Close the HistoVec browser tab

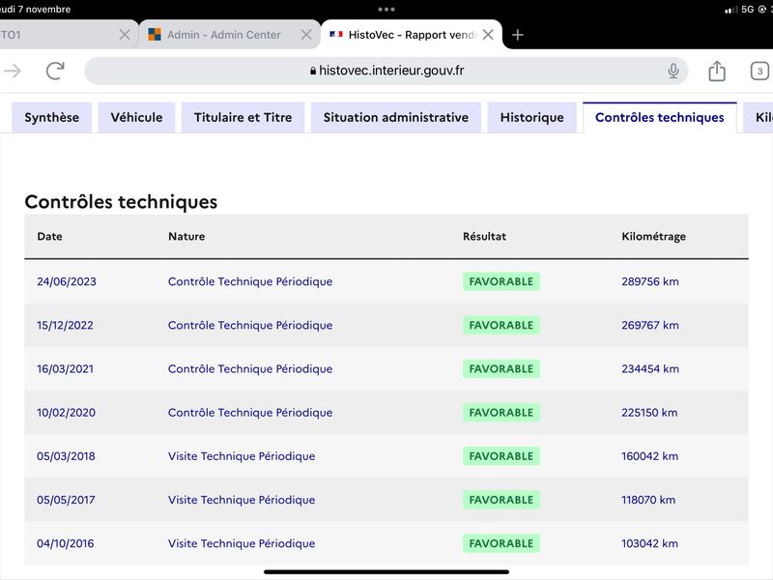pyautogui.click(x=488, y=35)
